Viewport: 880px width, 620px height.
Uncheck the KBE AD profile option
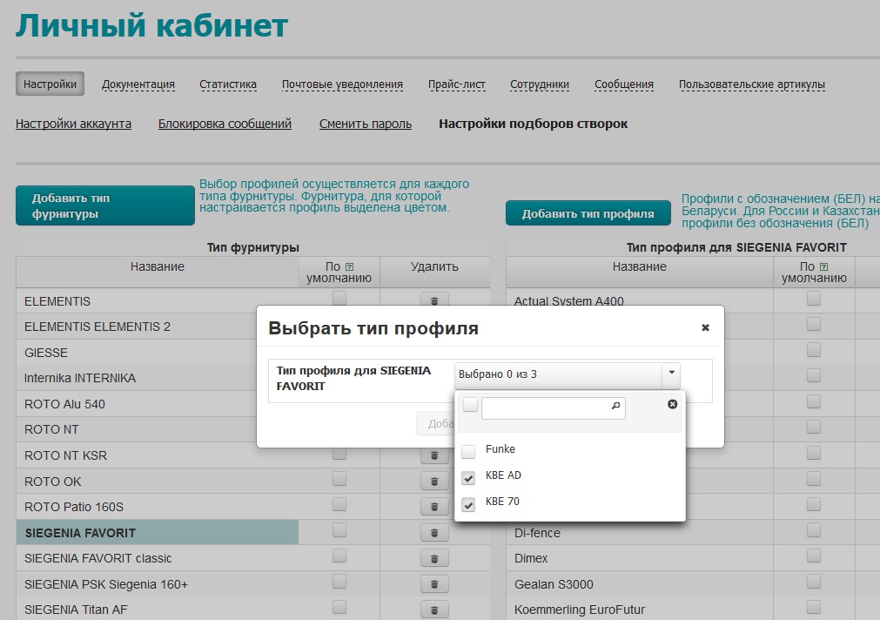pyautogui.click(x=468, y=477)
